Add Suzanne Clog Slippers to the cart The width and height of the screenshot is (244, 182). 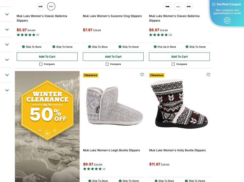[113, 56]
